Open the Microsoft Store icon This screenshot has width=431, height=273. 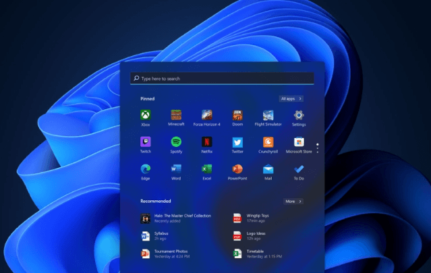click(x=299, y=142)
